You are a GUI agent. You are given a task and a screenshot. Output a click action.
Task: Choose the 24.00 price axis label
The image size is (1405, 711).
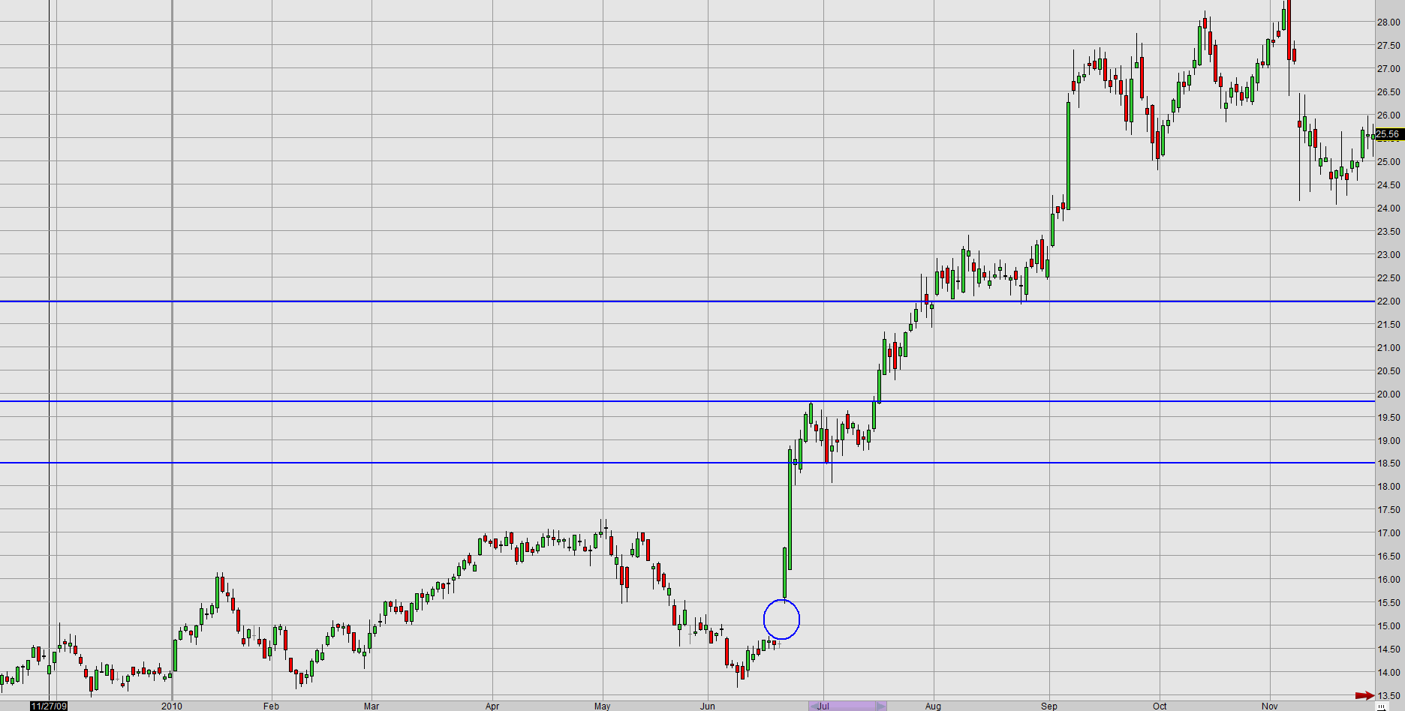[1388, 208]
